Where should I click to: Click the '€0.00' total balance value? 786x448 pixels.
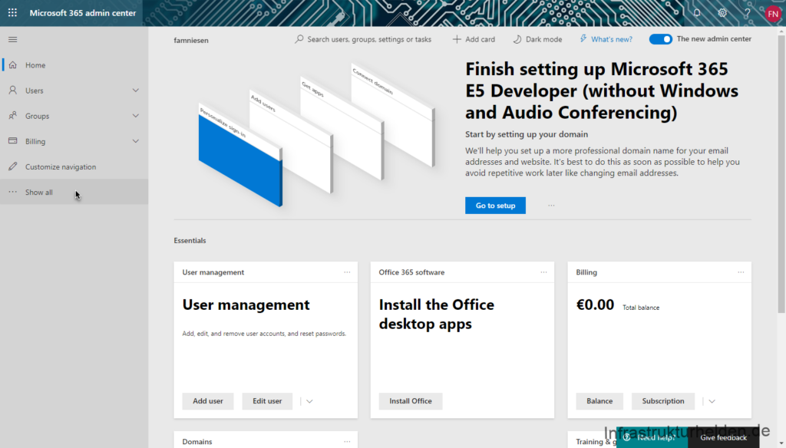point(595,305)
